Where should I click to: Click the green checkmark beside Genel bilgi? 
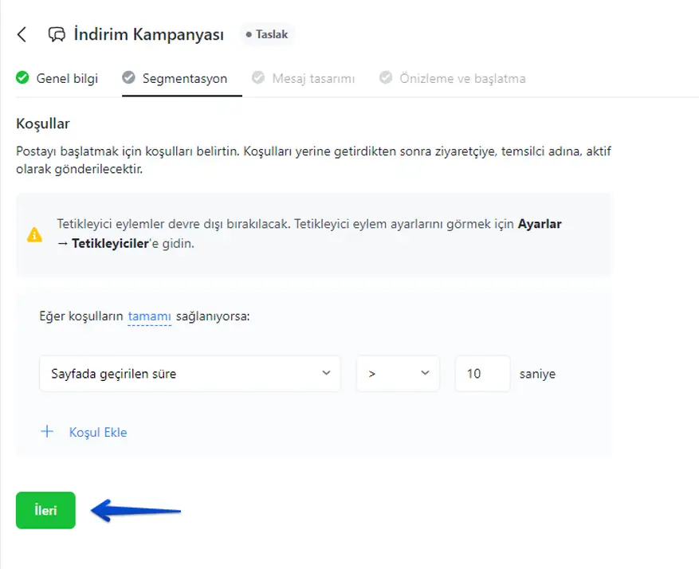(x=22, y=78)
